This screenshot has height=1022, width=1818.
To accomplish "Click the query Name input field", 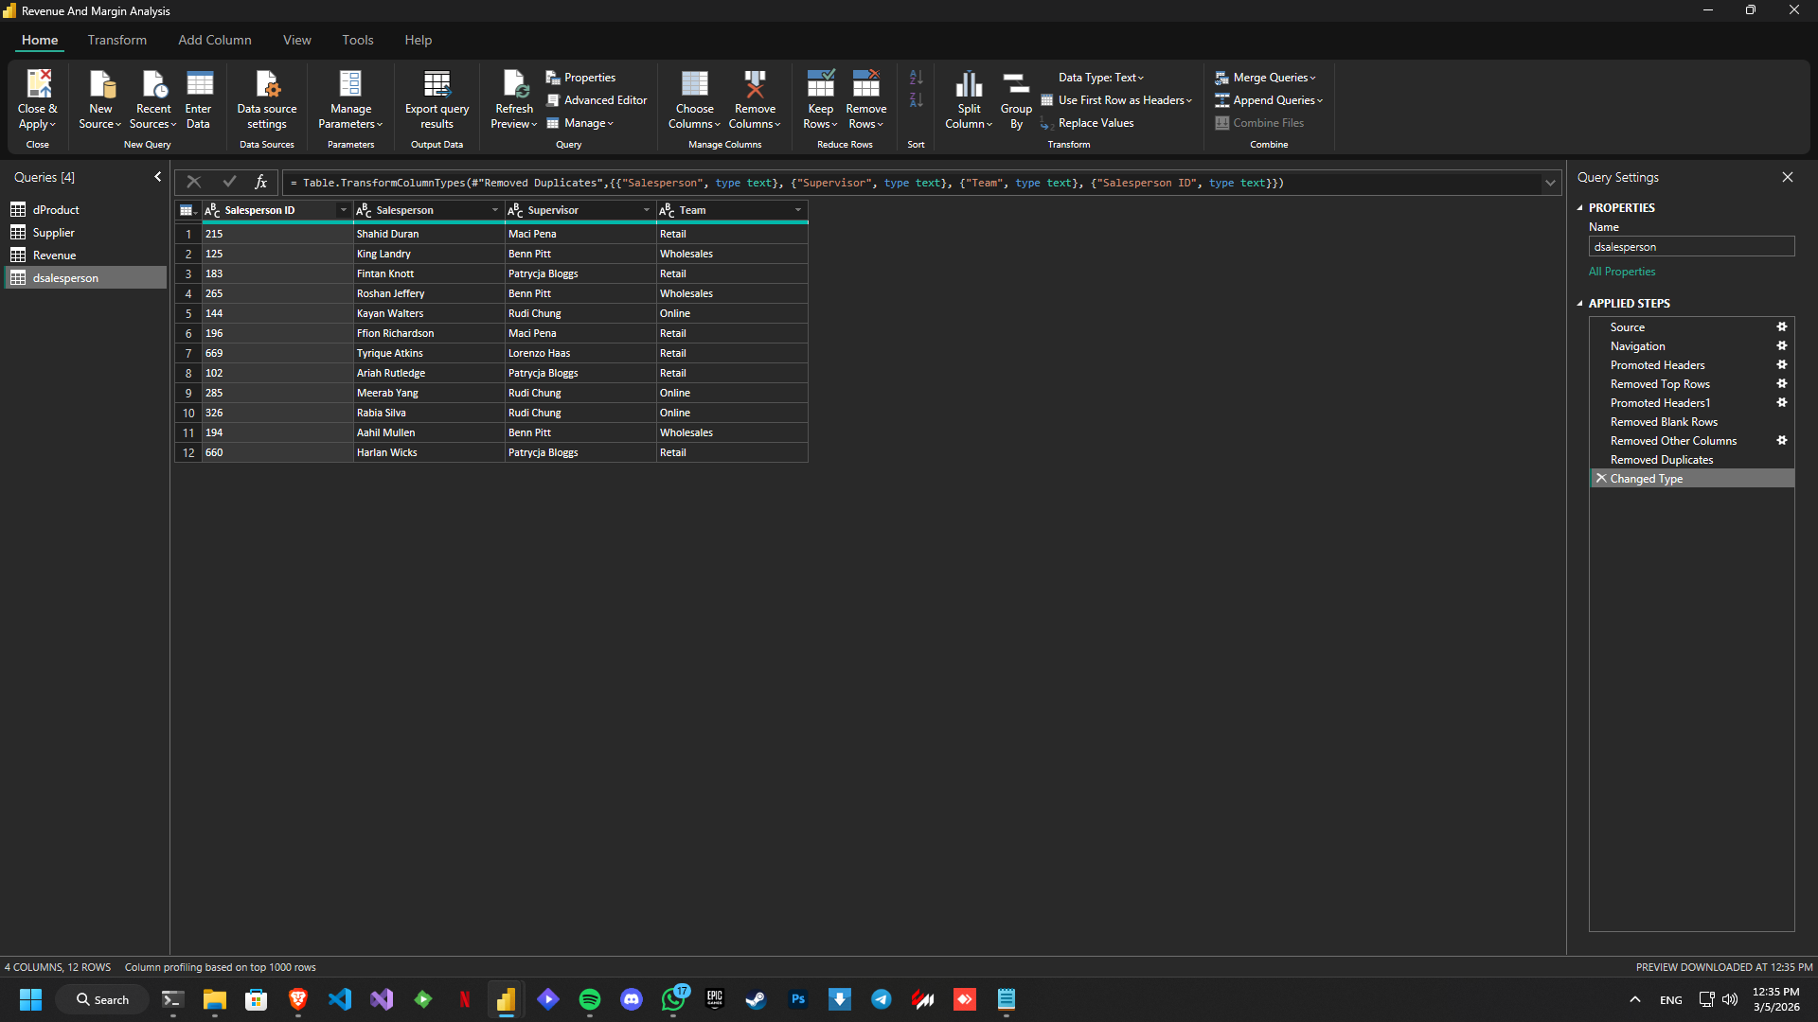I will click(x=1691, y=247).
